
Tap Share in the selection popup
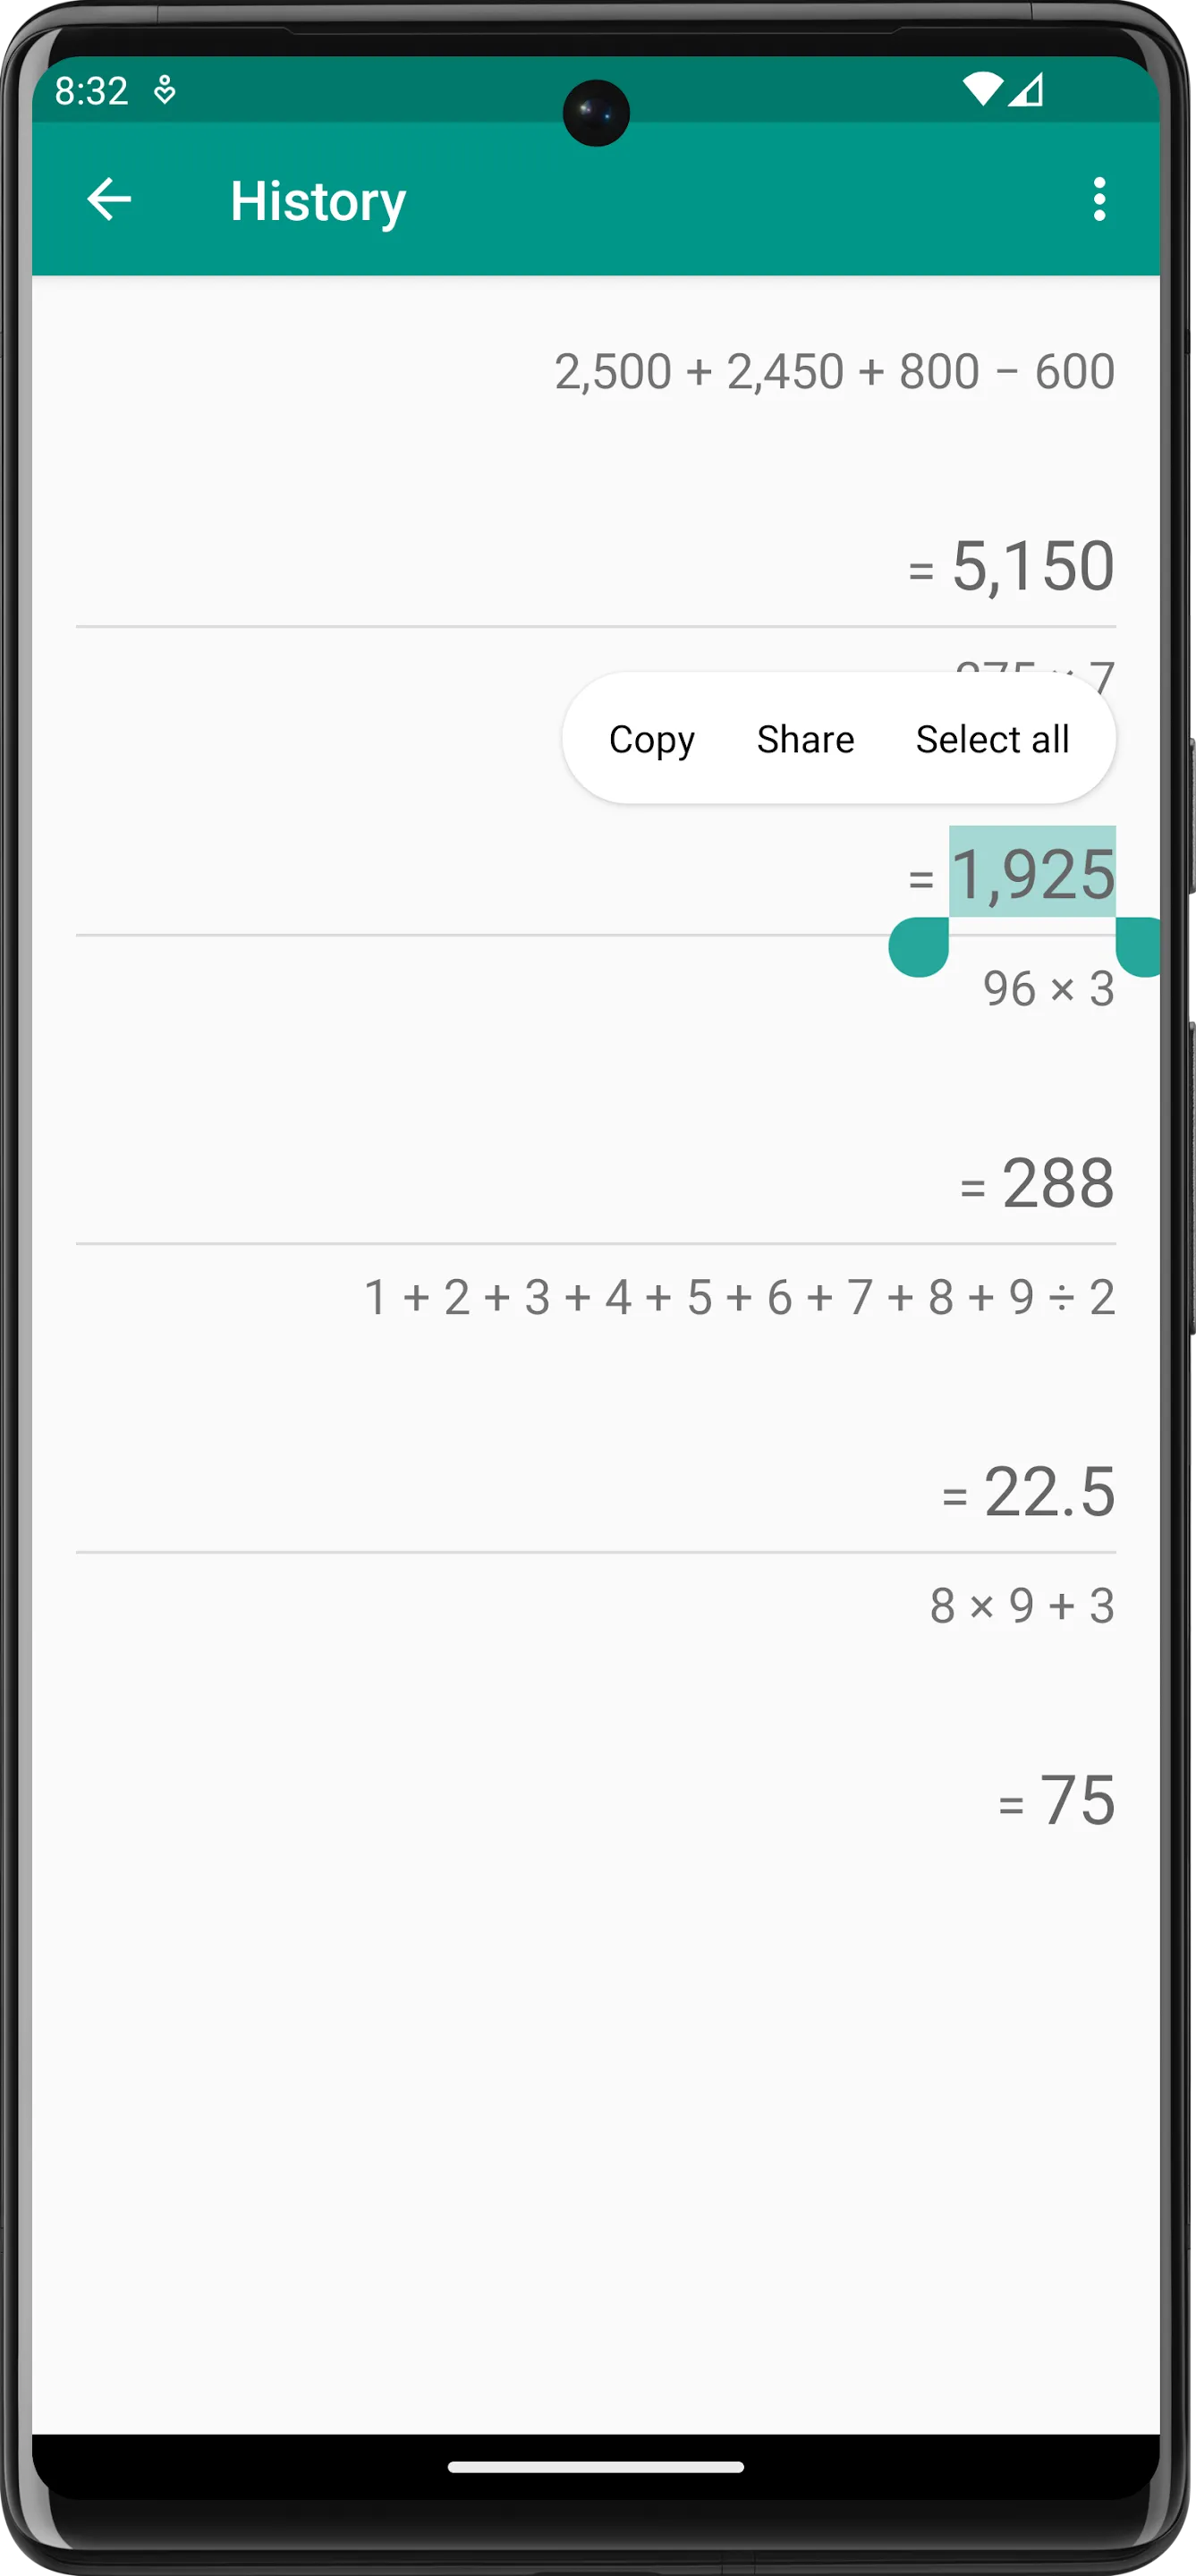[x=805, y=739]
